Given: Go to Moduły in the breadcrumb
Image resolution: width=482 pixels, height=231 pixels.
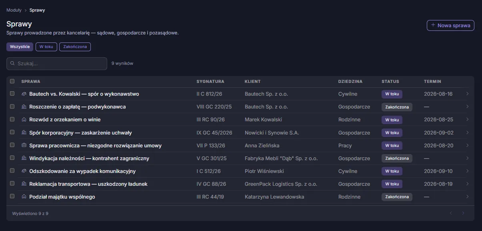Looking at the screenshot, I should pyautogui.click(x=14, y=10).
